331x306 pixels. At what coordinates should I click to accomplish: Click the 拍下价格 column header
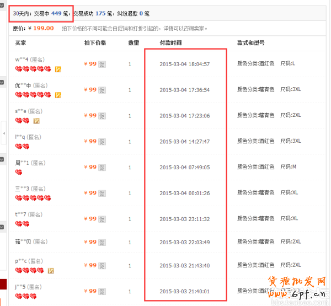95,42
